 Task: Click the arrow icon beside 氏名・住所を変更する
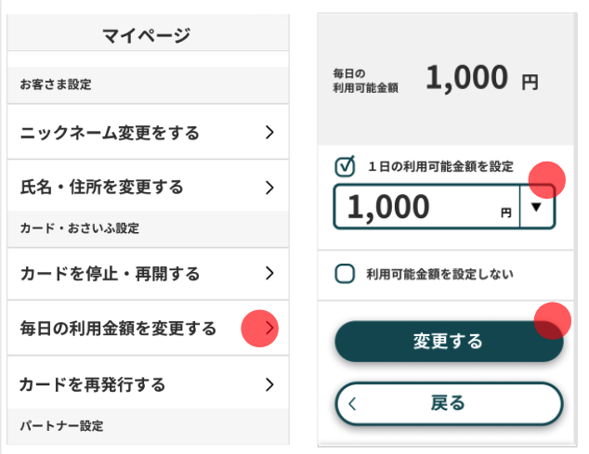tap(269, 188)
